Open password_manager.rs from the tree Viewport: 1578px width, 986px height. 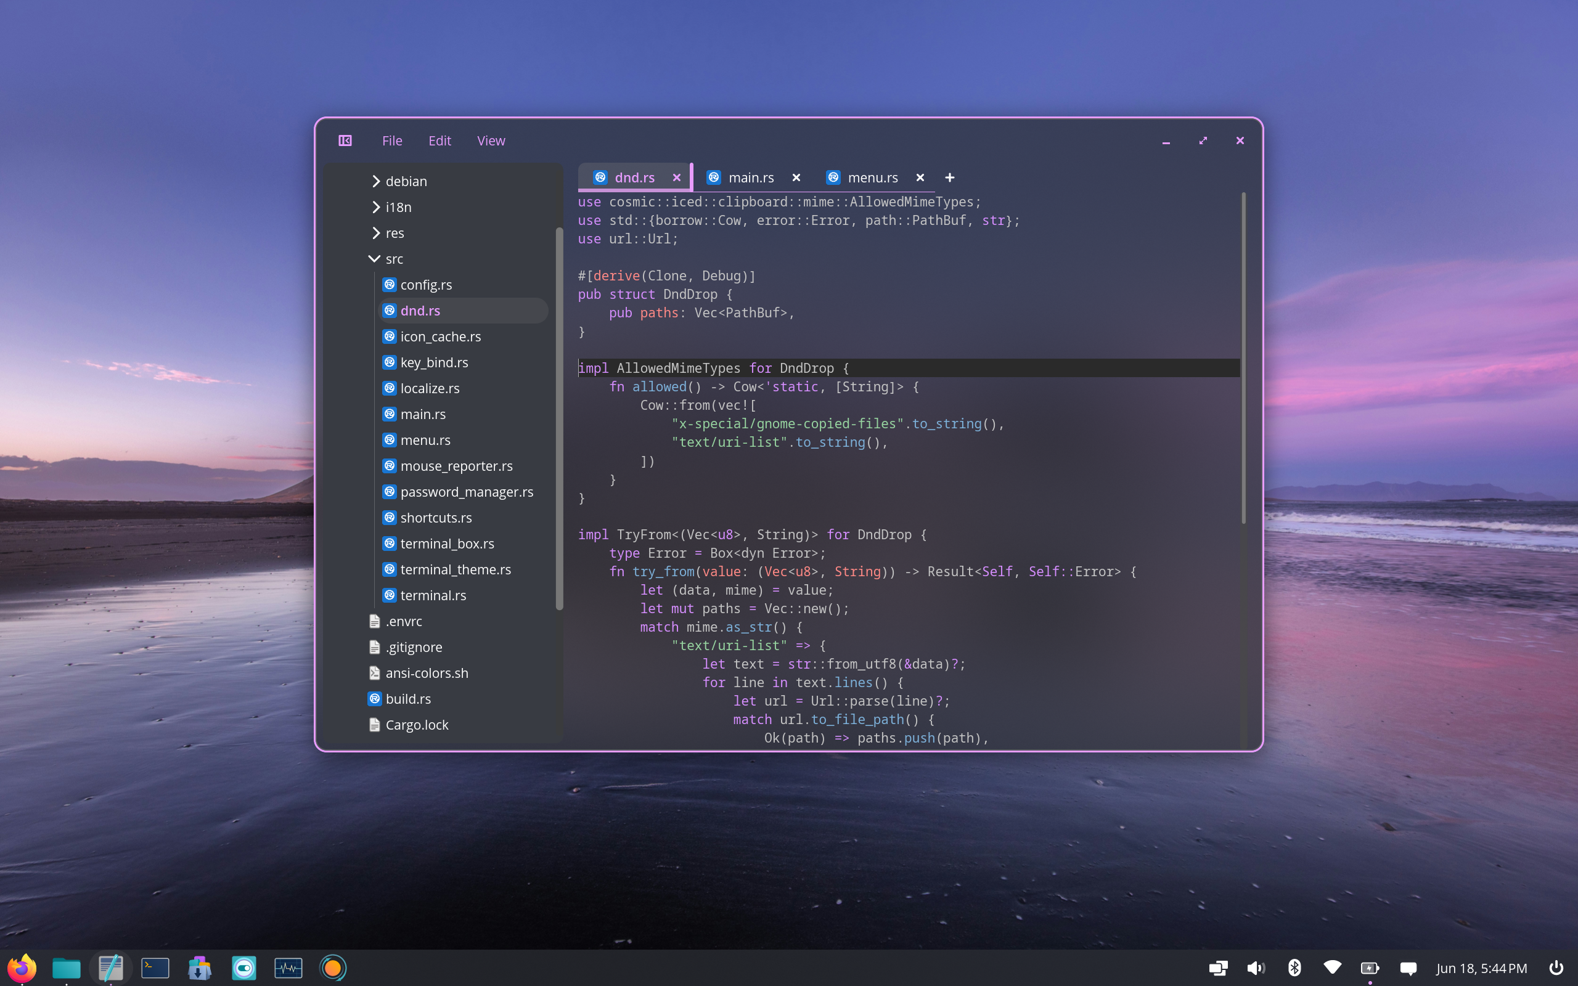tap(463, 492)
